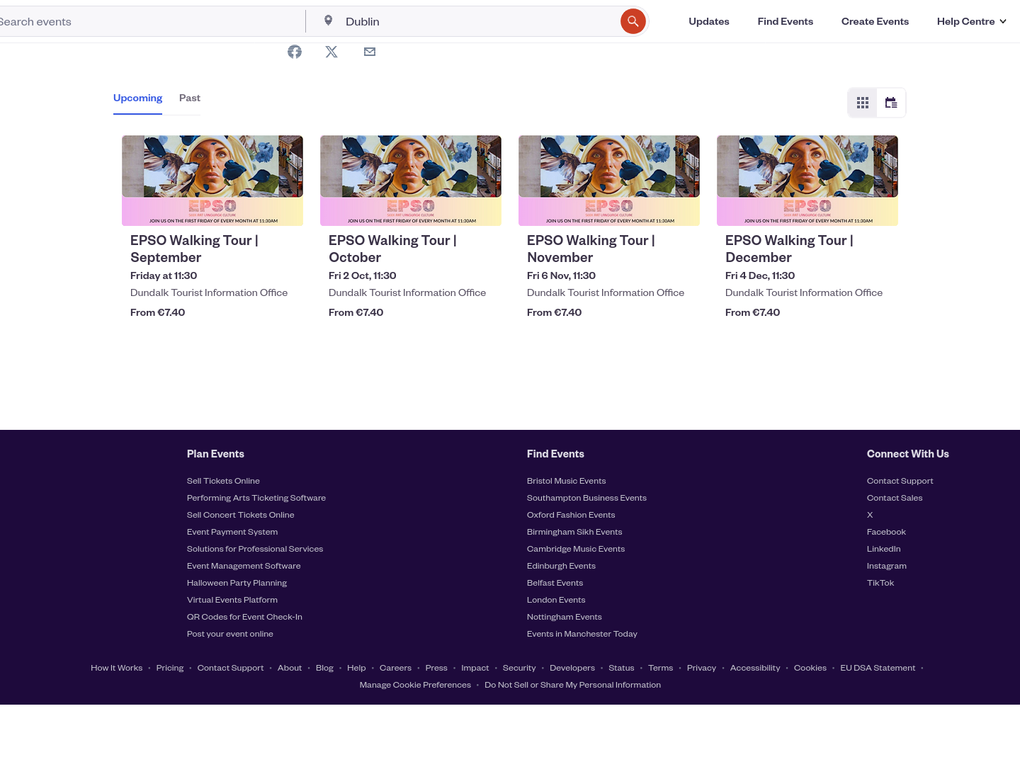Open the EPSO Walking Tour | November title

pos(591,249)
